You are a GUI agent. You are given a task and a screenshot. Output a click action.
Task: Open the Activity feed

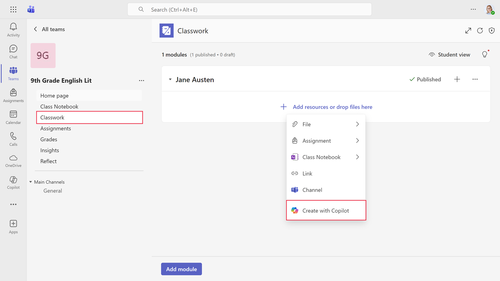(x=13, y=30)
